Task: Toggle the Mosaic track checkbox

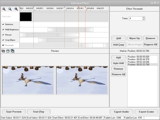Action: coord(3,35)
